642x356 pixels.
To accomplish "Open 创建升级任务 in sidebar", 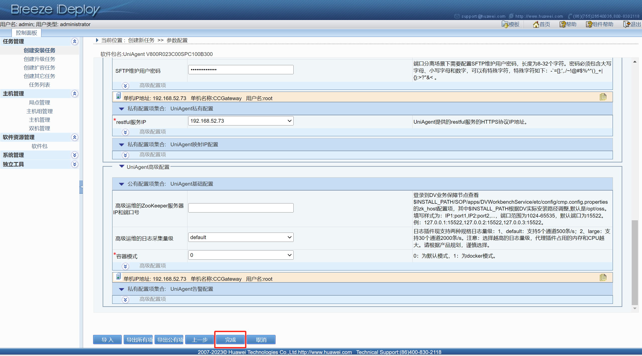I will (x=39, y=59).
